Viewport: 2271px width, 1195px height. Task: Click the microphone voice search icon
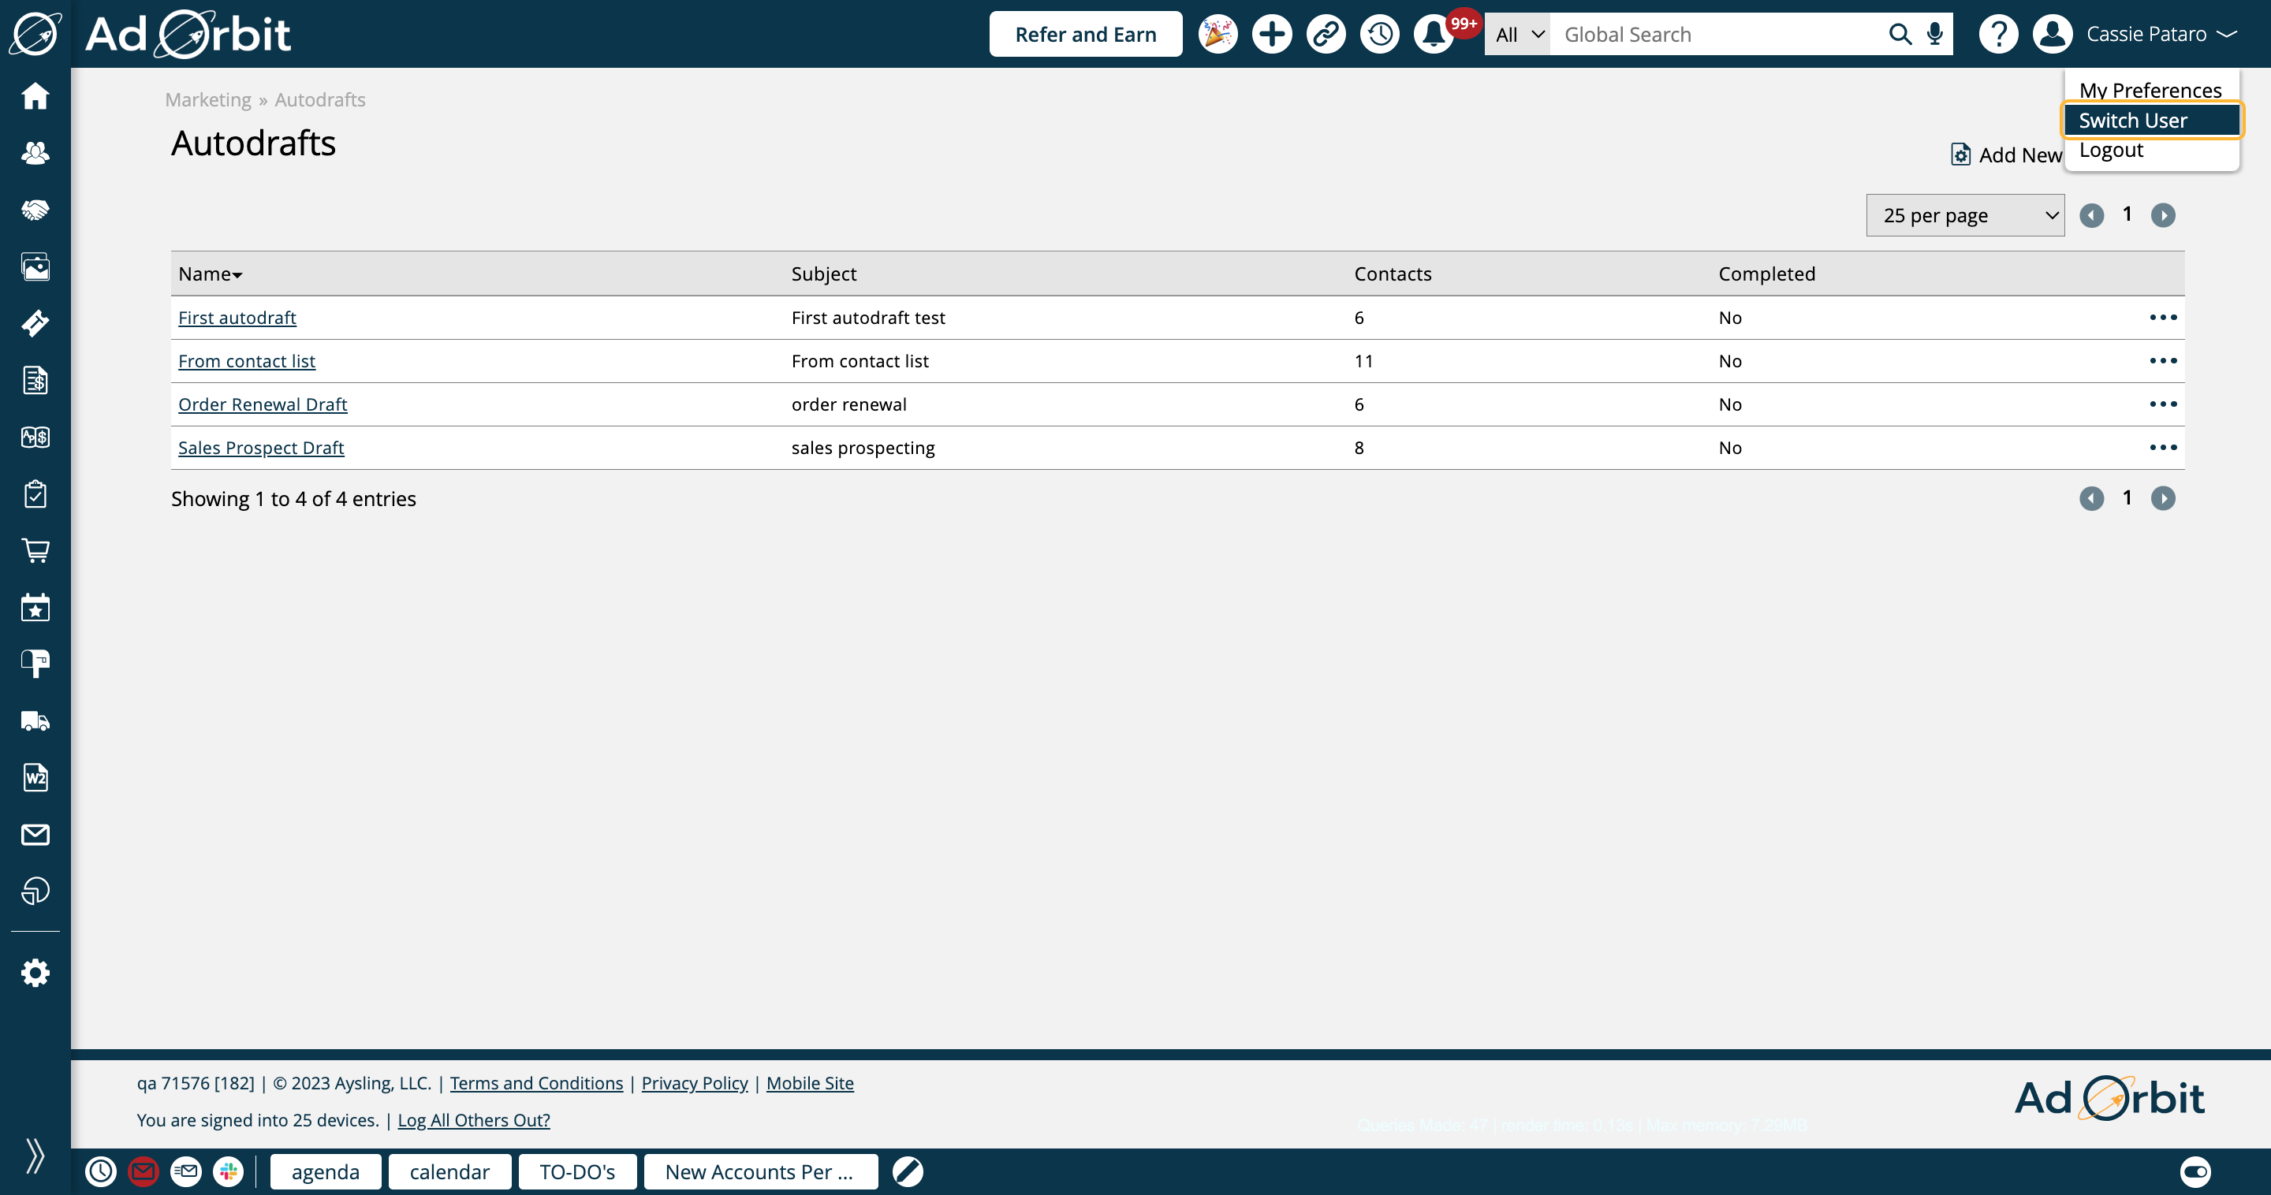click(1934, 35)
